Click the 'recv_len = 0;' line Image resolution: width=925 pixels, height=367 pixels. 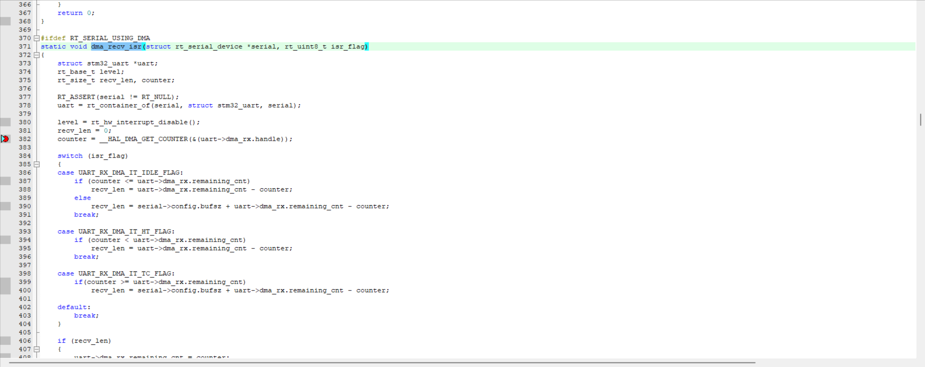point(85,131)
